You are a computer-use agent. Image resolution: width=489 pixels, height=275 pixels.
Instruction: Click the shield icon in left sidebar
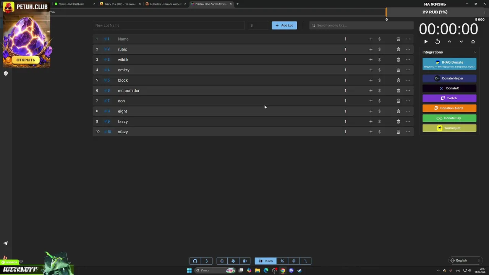[x=6, y=73]
